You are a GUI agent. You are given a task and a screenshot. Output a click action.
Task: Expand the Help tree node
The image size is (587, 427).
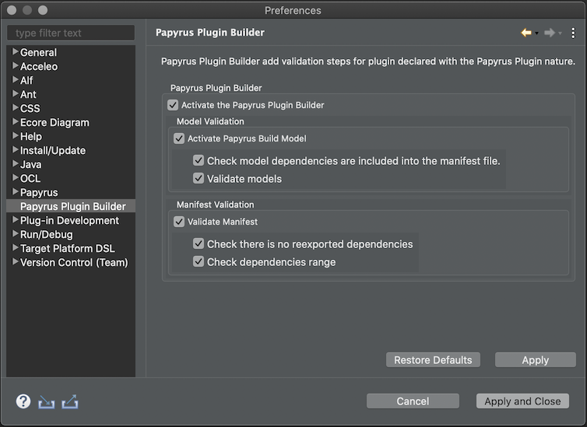[16, 136]
